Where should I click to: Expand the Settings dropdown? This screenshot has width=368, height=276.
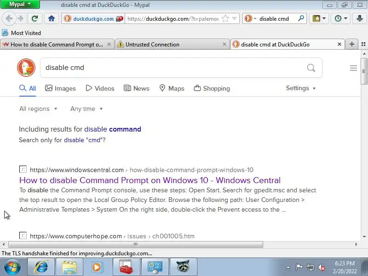tap(301, 88)
